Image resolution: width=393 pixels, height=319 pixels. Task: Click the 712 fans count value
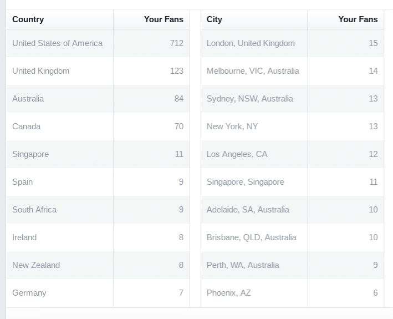coord(177,43)
